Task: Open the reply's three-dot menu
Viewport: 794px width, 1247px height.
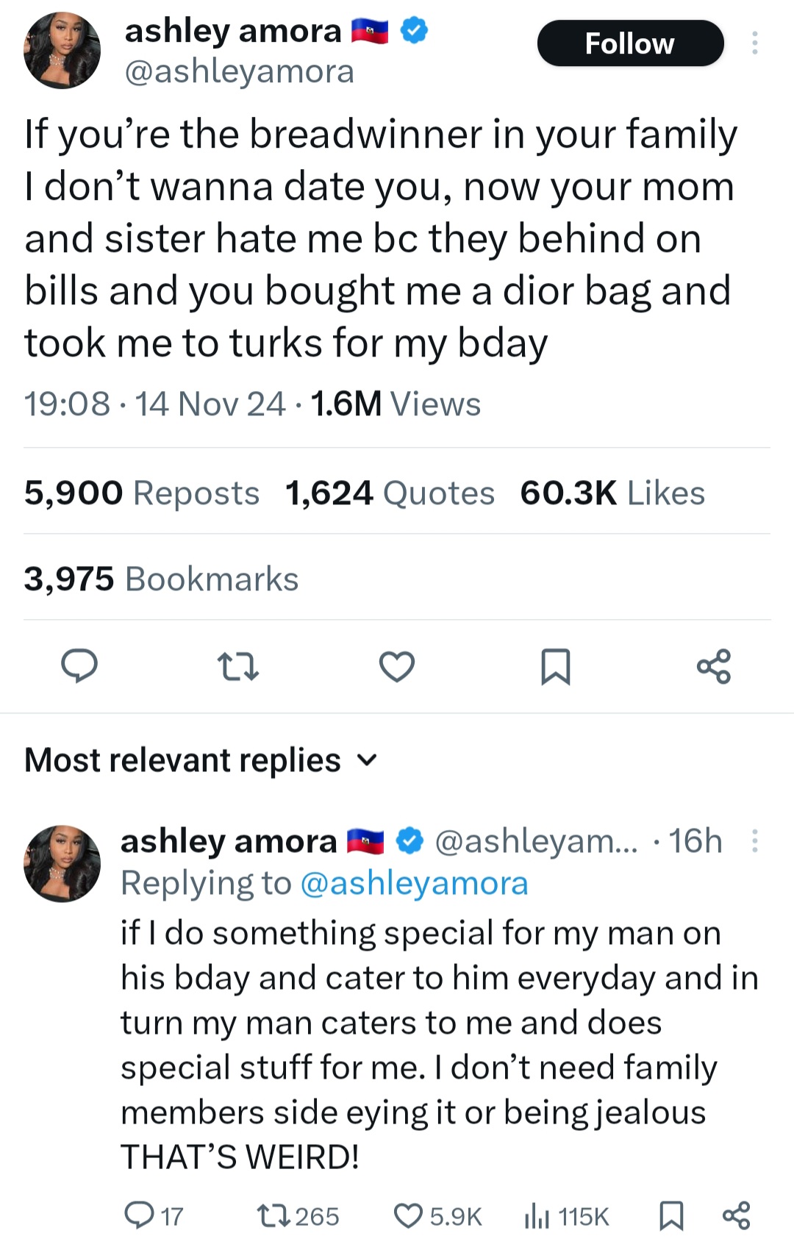Action: pos(754,840)
